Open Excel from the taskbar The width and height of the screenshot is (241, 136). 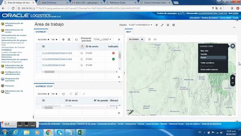81,132
